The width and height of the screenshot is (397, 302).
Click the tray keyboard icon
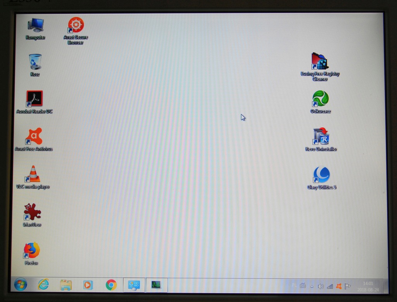pos(303,286)
